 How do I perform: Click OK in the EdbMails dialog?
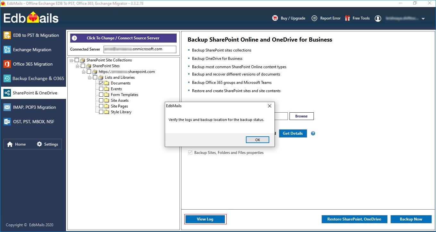pos(257,140)
